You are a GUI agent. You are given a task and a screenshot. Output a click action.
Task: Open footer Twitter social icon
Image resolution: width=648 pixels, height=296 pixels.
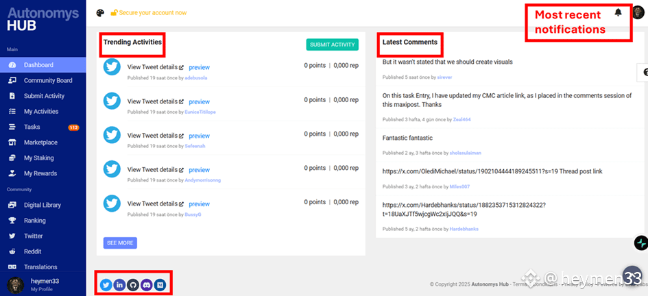(106, 285)
